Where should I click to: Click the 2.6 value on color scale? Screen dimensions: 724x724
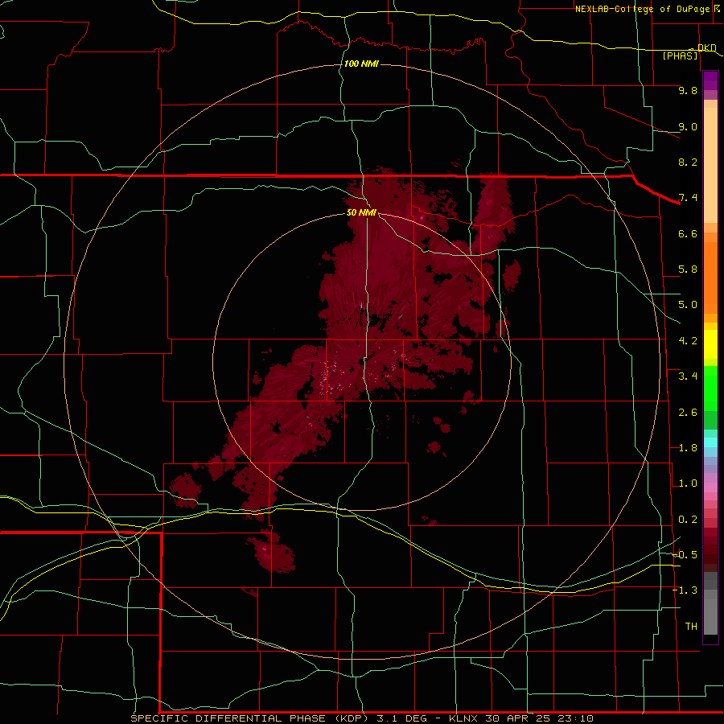pos(688,413)
